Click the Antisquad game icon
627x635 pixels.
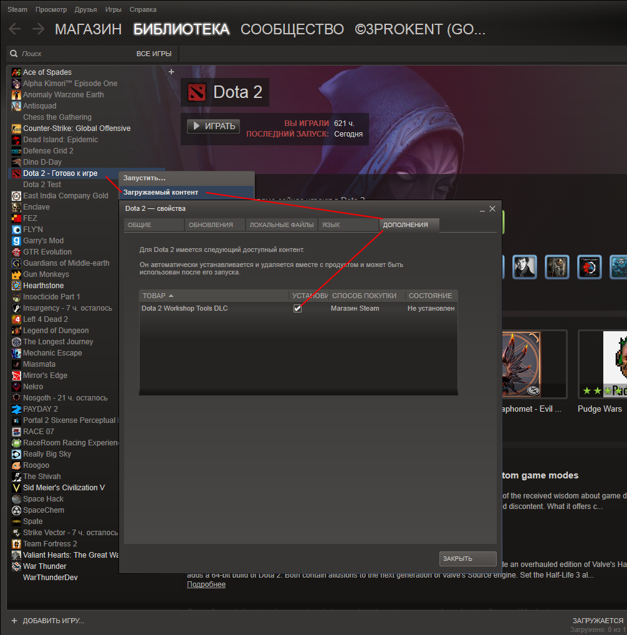(x=16, y=106)
